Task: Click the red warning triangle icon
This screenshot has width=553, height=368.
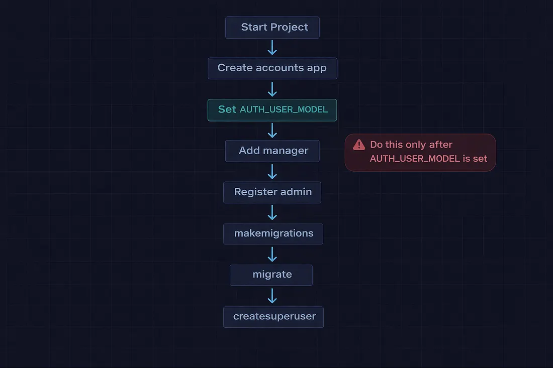Action: (359, 145)
